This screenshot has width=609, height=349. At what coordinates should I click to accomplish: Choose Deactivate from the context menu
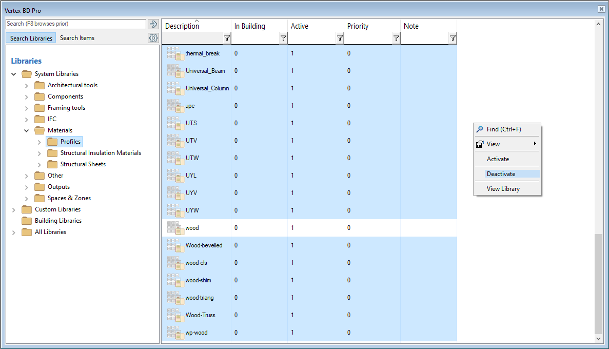501,174
